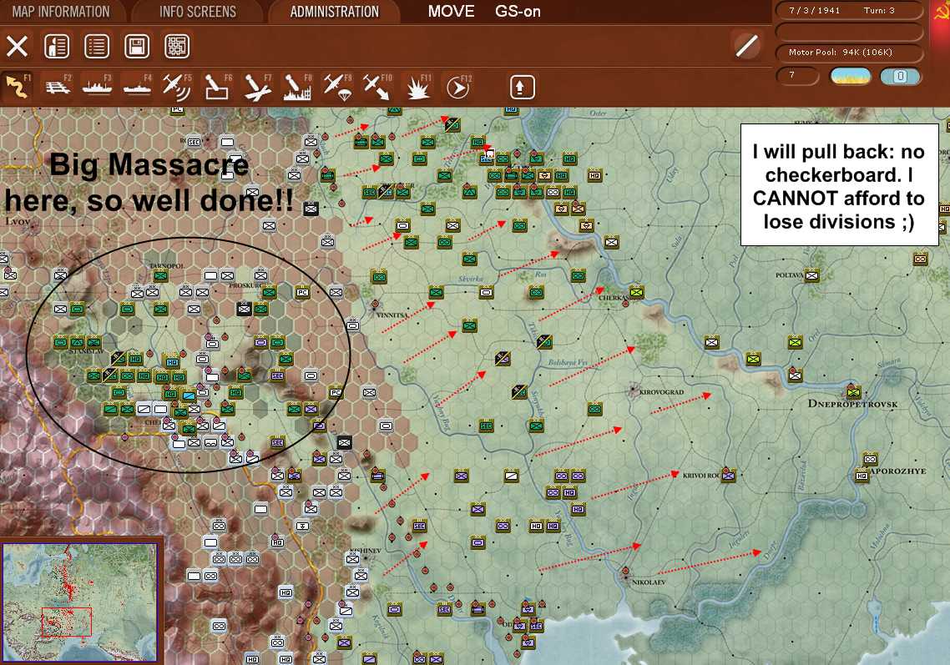Select the unit counter next to Poltava

pos(812,275)
